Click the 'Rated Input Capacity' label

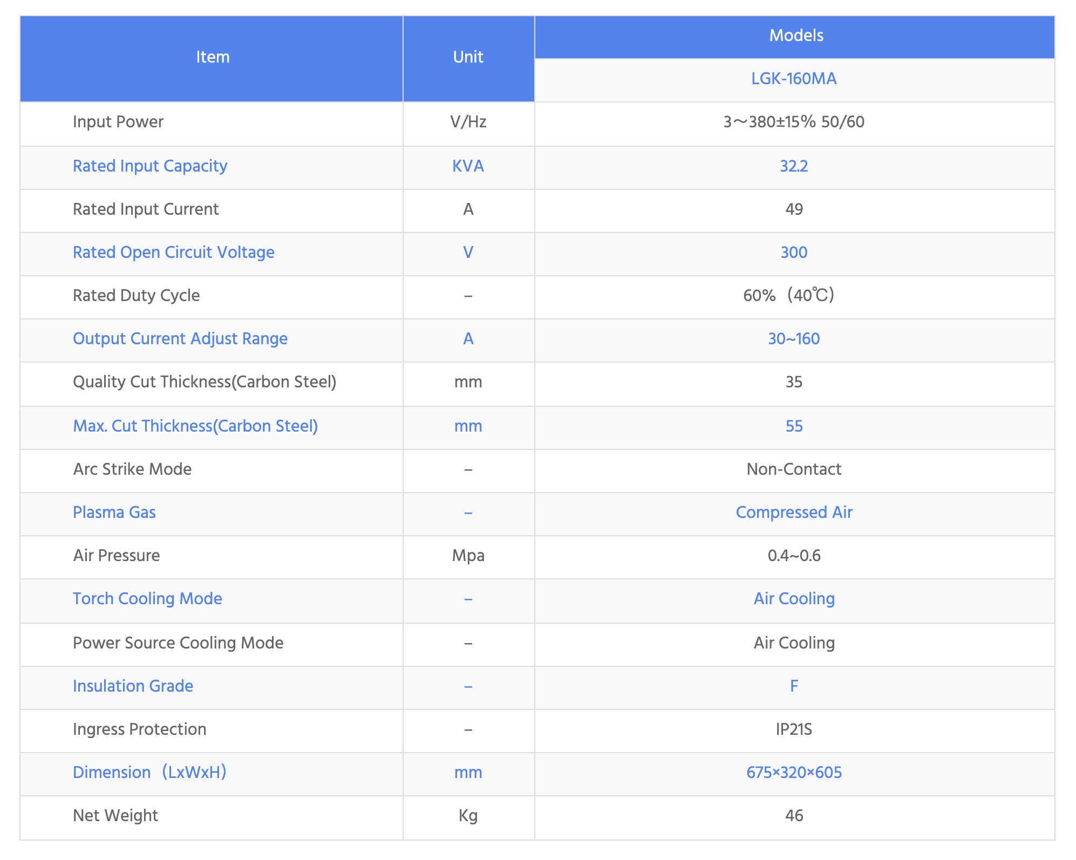pyautogui.click(x=150, y=166)
